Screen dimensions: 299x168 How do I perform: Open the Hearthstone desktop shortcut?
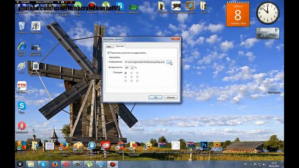[190, 7]
